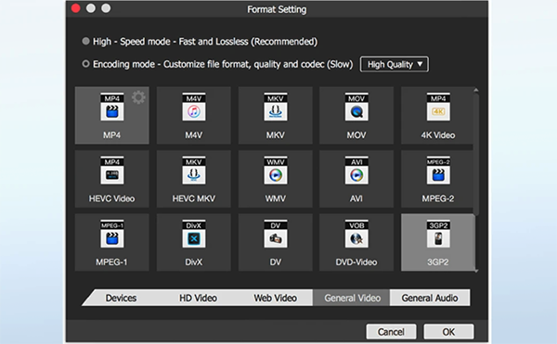Click the scrollbar down arrow
557x344 pixels.
coord(476,271)
